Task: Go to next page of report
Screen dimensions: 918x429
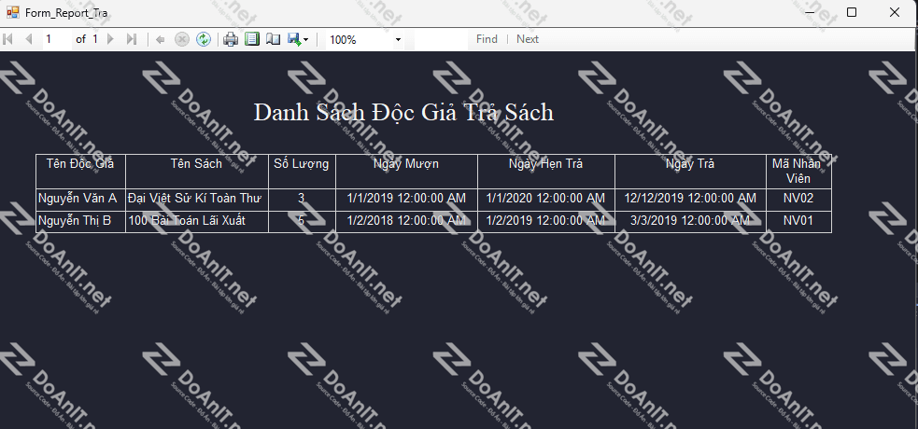Action: click(110, 39)
